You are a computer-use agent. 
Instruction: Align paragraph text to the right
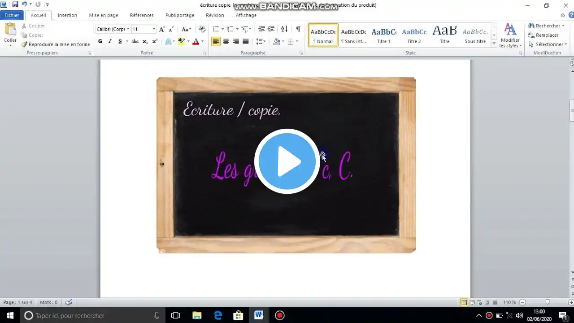click(x=236, y=42)
